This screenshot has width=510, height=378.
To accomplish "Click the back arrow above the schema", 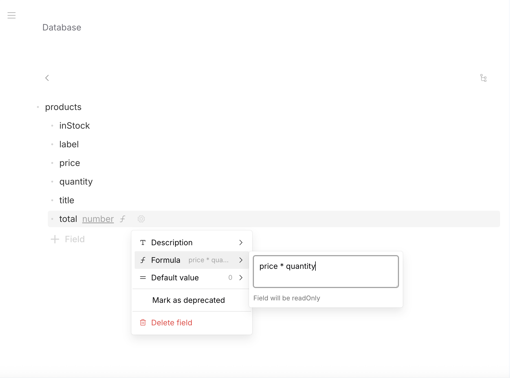I will [47, 78].
